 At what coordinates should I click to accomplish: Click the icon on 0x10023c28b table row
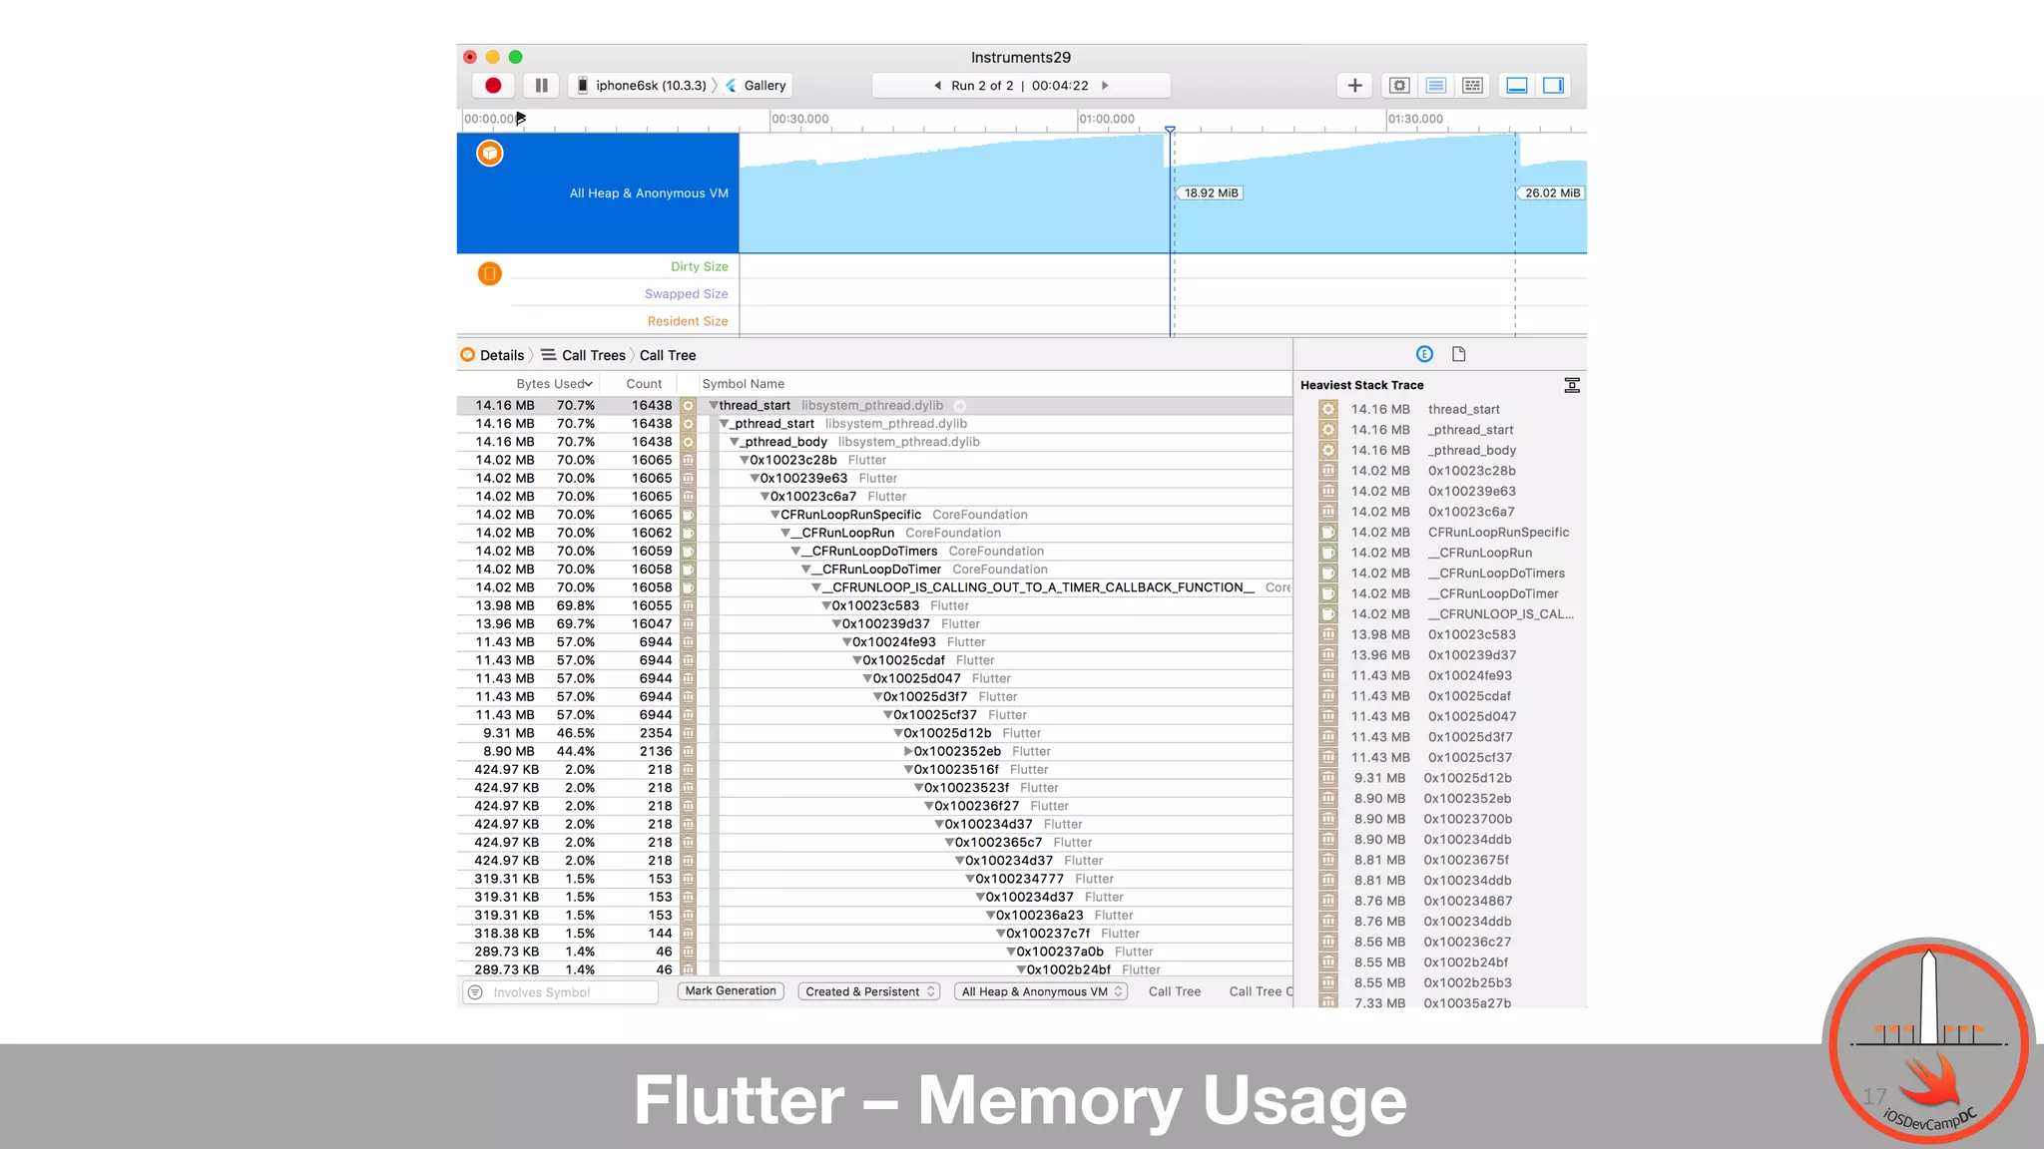pyautogui.click(x=688, y=461)
